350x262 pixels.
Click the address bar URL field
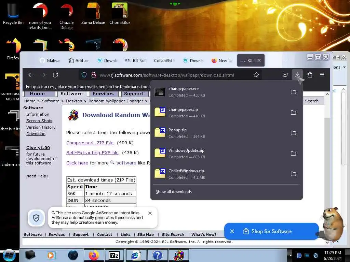point(166,75)
